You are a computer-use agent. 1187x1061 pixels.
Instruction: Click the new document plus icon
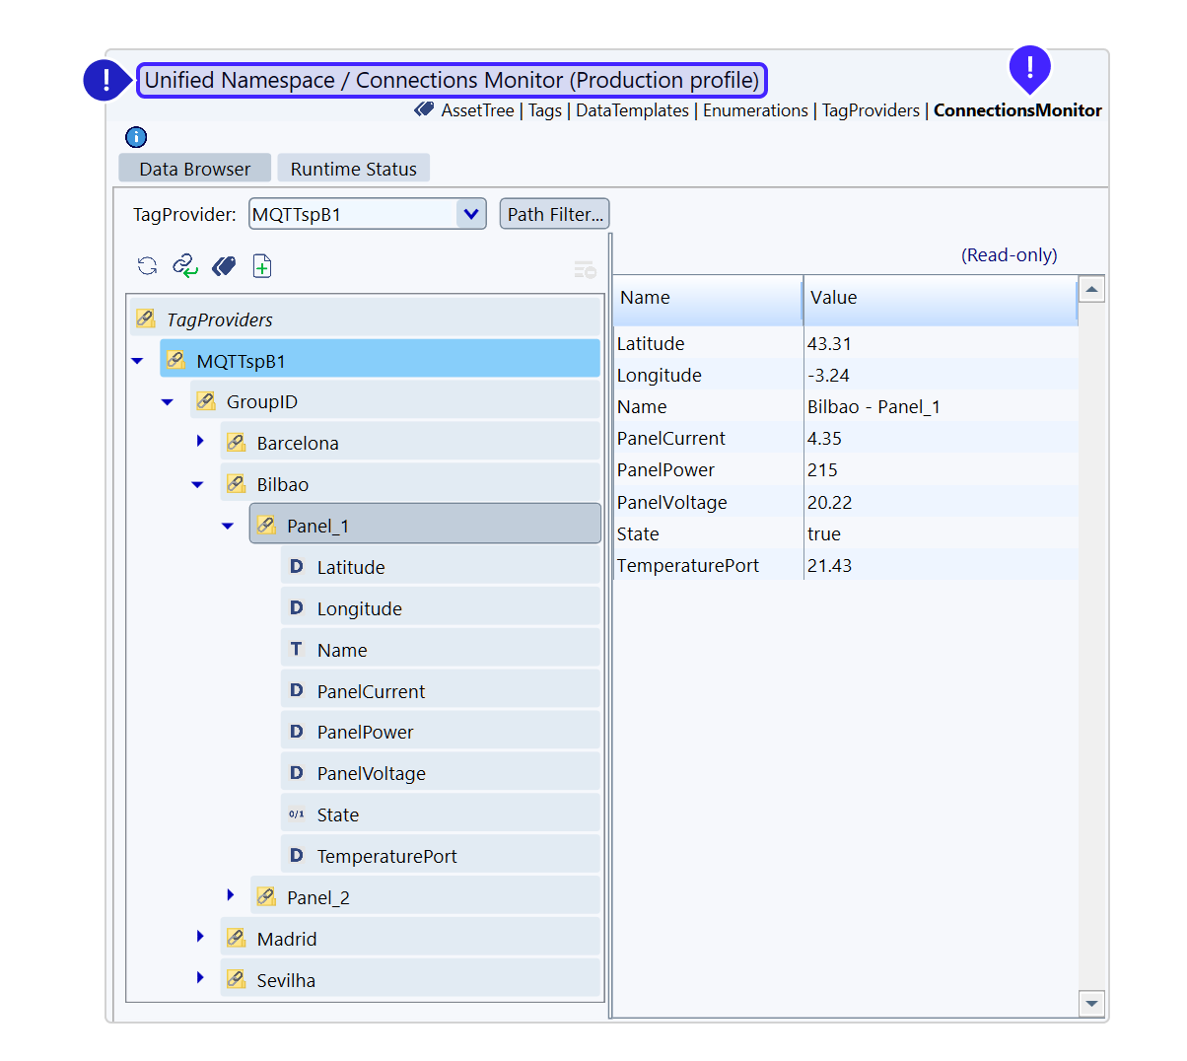point(262,265)
